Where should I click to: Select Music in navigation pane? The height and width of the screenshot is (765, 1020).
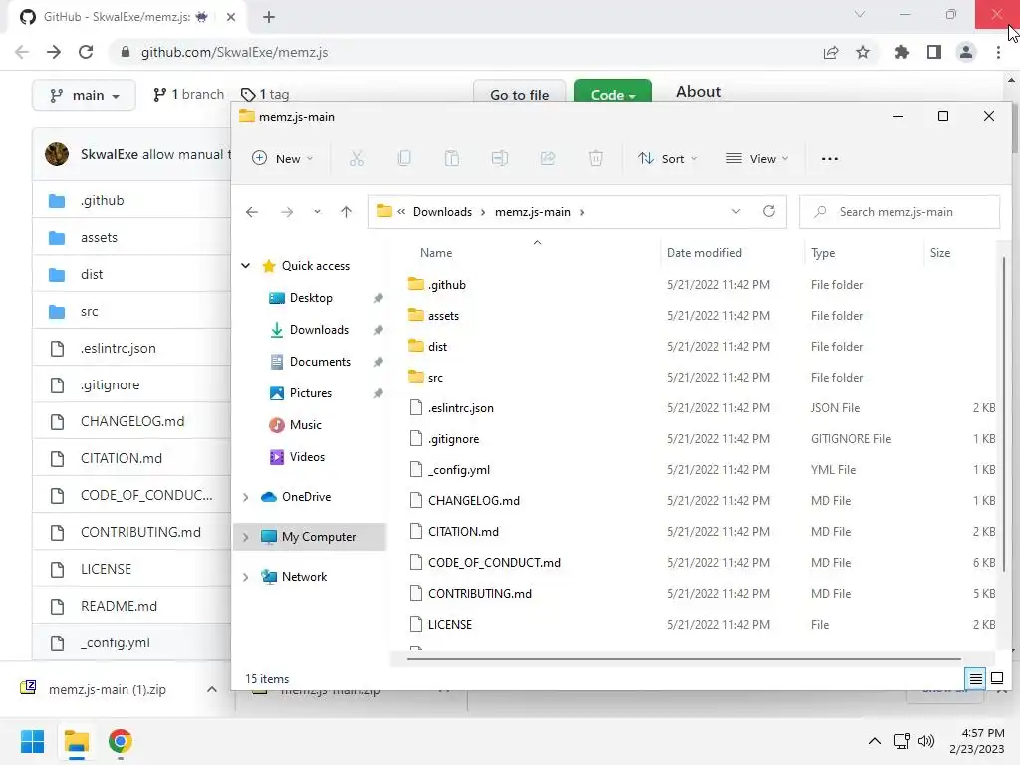tap(306, 425)
